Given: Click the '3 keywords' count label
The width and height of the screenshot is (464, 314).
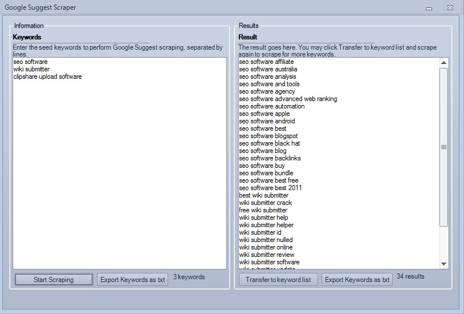Looking at the screenshot, I should (x=189, y=277).
